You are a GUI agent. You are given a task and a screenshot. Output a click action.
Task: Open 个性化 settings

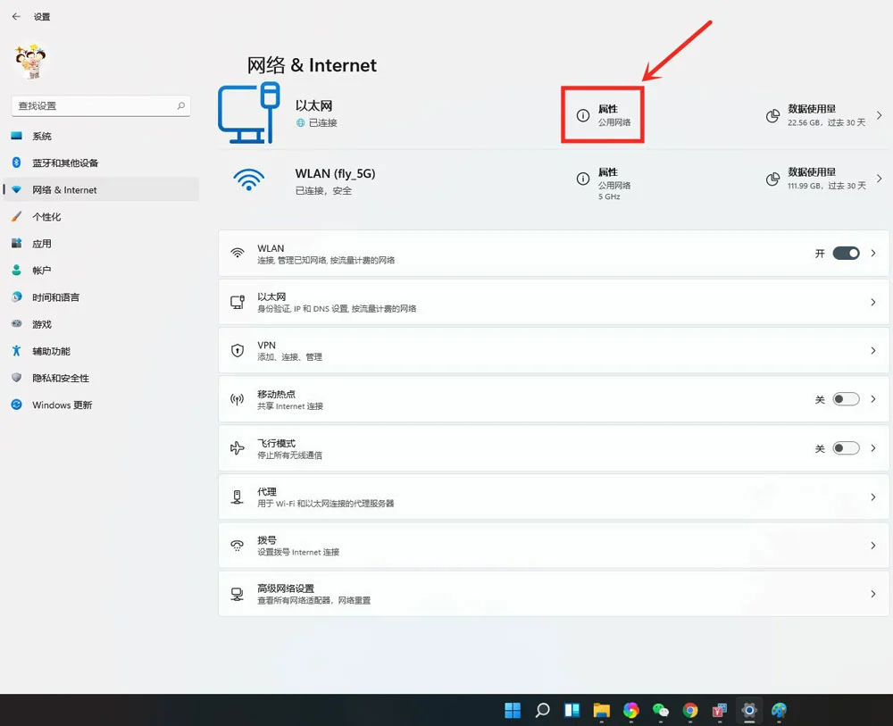click(102, 216)
